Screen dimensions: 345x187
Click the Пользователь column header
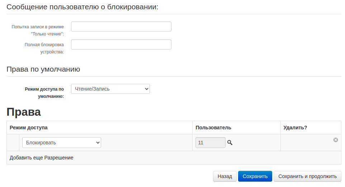[213, 128]
